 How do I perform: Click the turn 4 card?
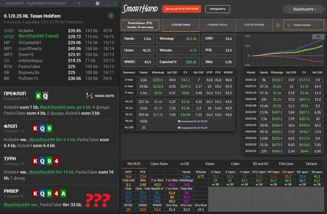click(x=56, y=161)
